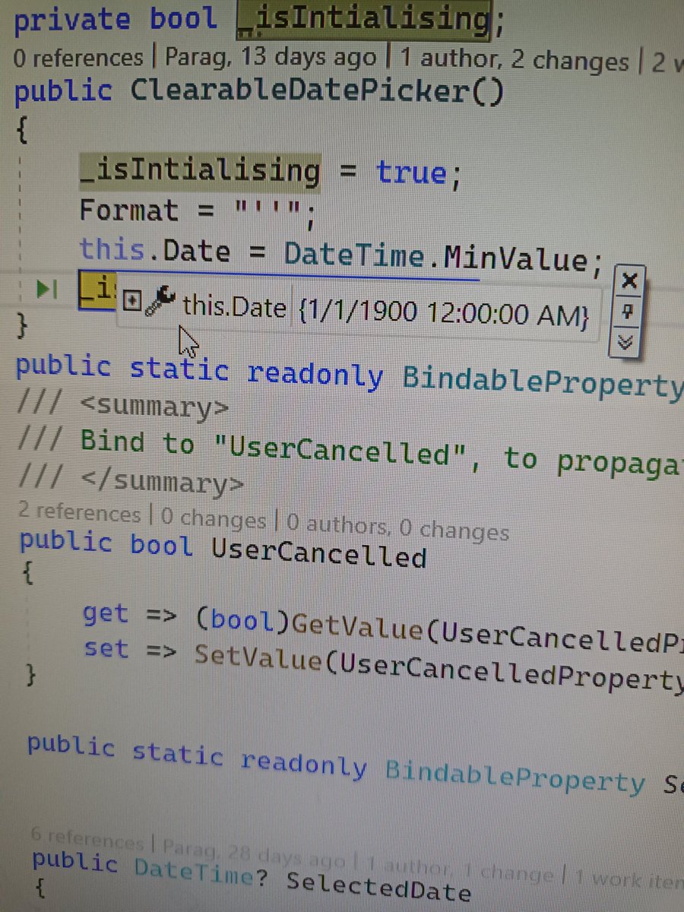
Task: Open '0 changes' CodeLens above UserCancelled
Action: pos(212,521)
